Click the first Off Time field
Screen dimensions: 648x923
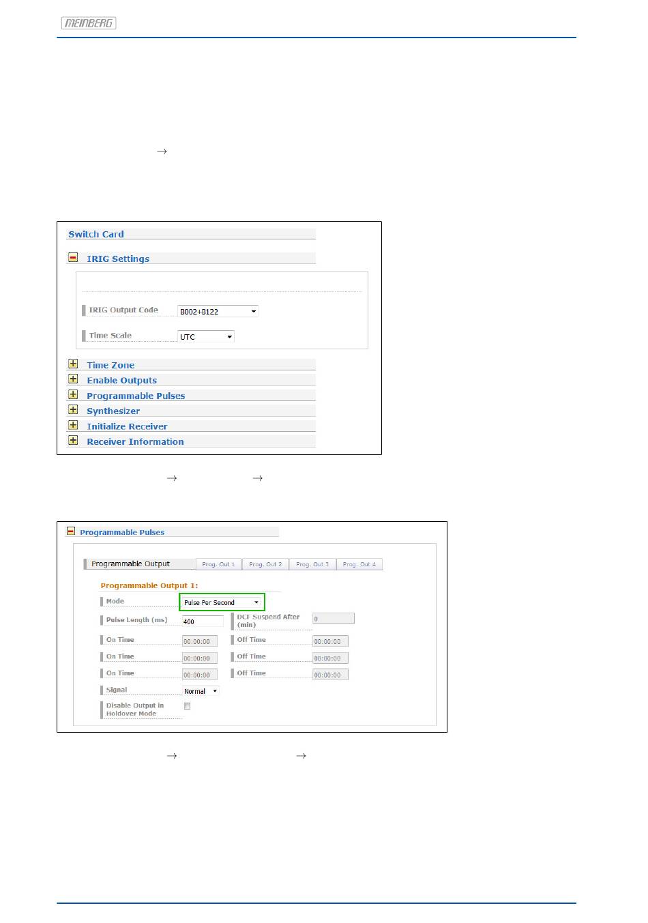(331, 641)
